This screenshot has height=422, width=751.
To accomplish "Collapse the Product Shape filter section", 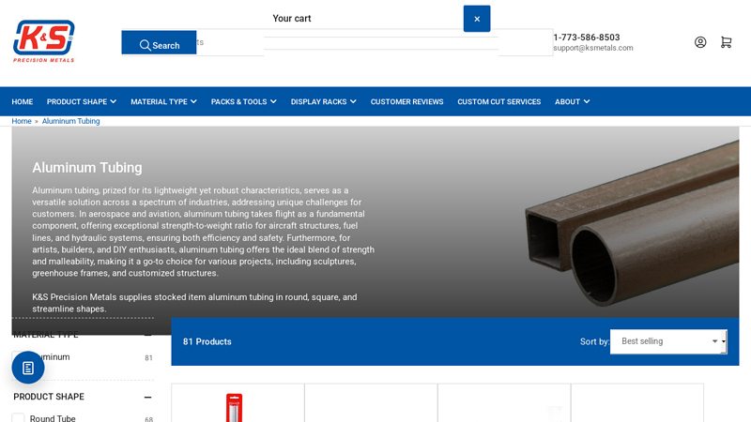I will click(x=148, y=397).
